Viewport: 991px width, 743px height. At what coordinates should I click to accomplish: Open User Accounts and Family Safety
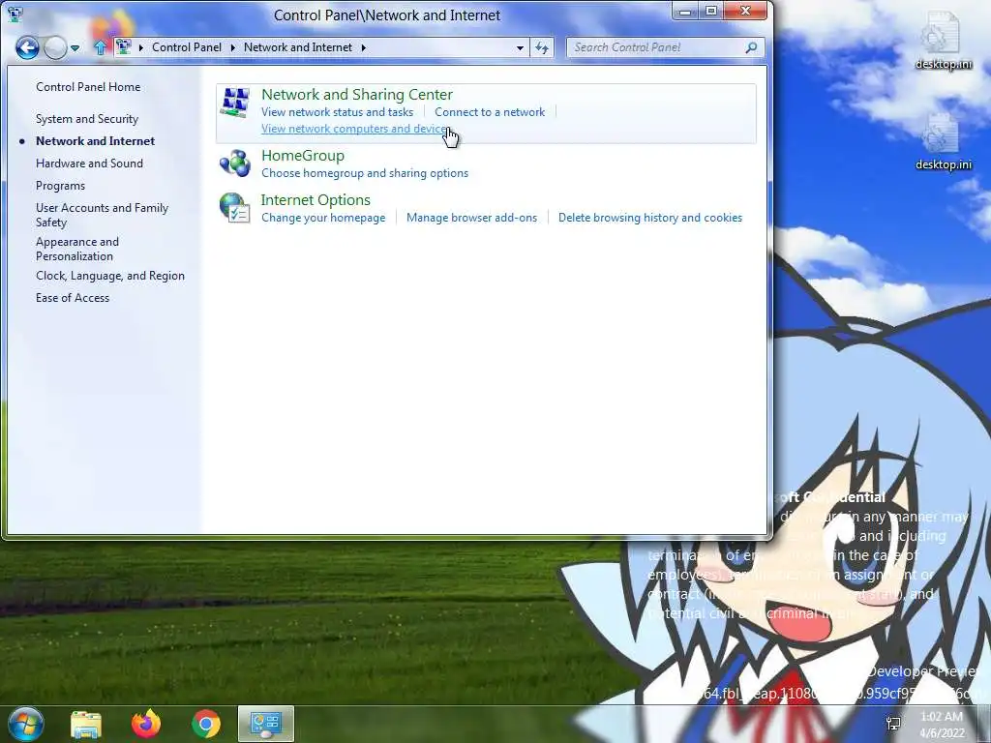coord(102,215)
